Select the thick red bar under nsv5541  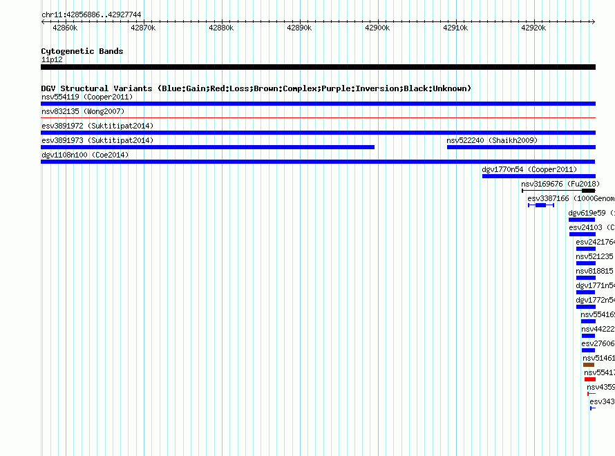click(x=590, y=379)
